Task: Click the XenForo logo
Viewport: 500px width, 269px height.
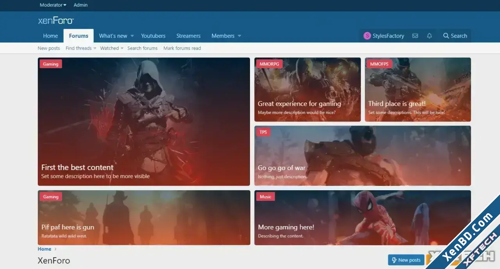Action: [x=56, y=21]
